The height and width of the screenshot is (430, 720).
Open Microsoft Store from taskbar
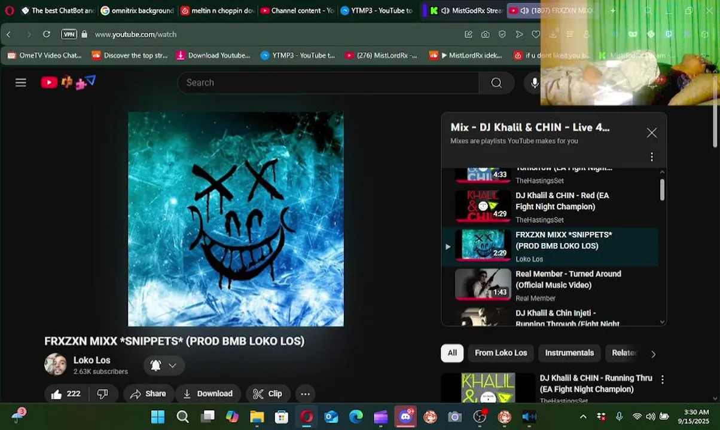click(282, 416)
